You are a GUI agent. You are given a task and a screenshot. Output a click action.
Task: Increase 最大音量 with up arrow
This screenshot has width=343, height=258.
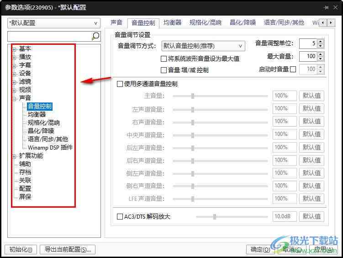click(321, 54)
